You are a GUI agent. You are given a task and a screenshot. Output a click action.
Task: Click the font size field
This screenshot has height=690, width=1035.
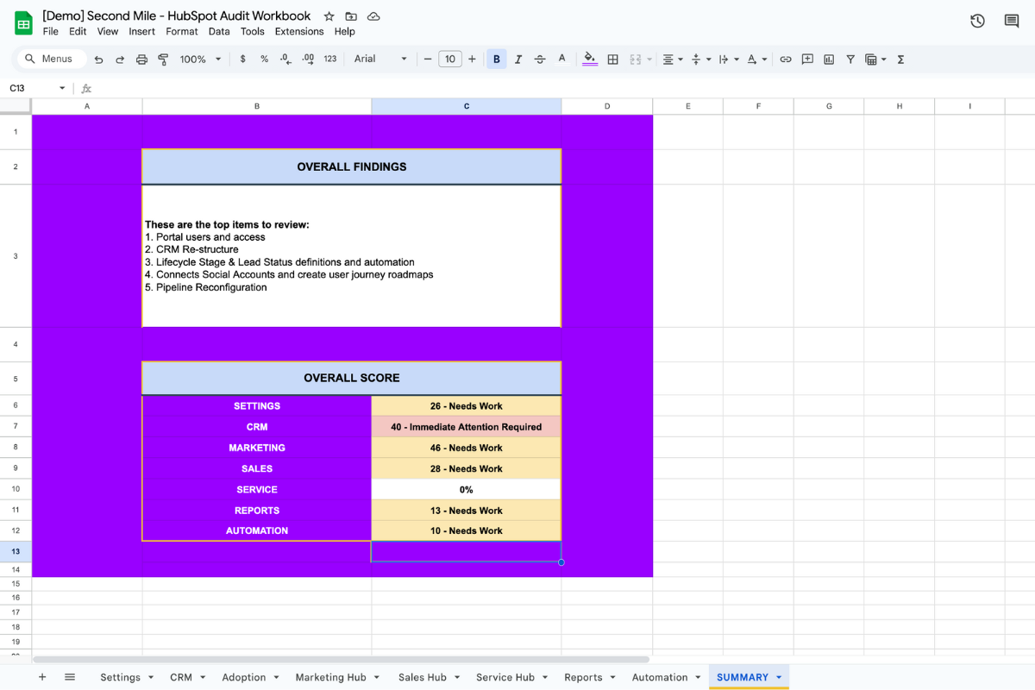point(449,60)
